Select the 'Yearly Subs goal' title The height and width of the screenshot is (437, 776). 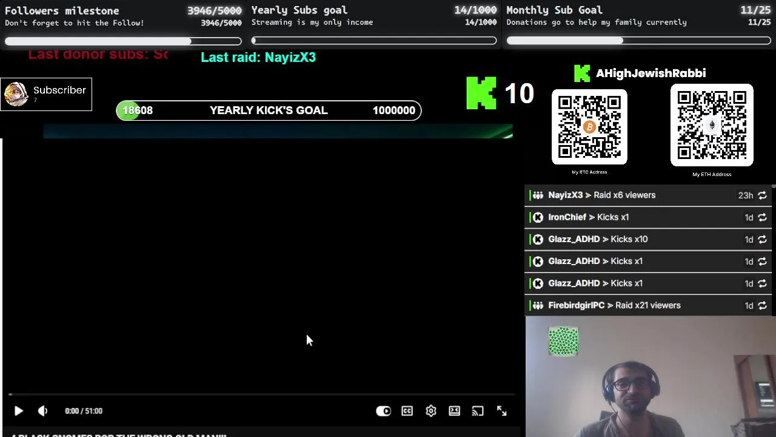(x=299, y=10)
